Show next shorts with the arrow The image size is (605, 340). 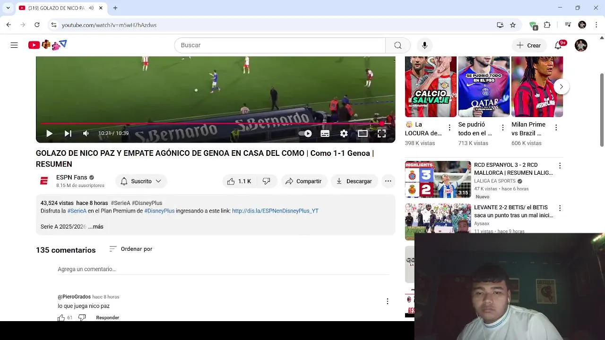coord(561,86)
